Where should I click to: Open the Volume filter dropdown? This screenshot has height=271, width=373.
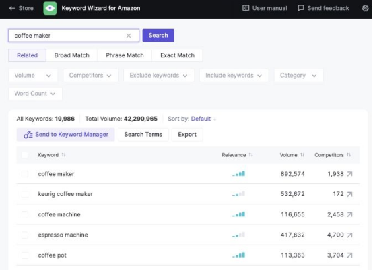(x=33, y=76)
